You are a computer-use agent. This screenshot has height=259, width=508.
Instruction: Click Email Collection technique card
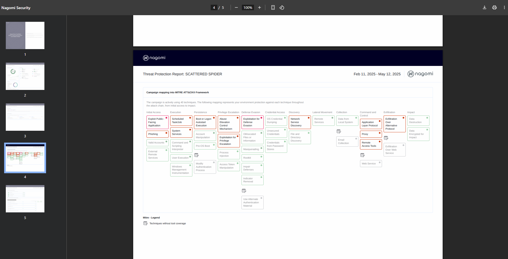[x=347, y=141]
